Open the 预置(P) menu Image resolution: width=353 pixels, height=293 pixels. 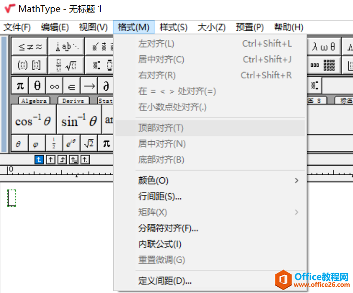(250, 27)
